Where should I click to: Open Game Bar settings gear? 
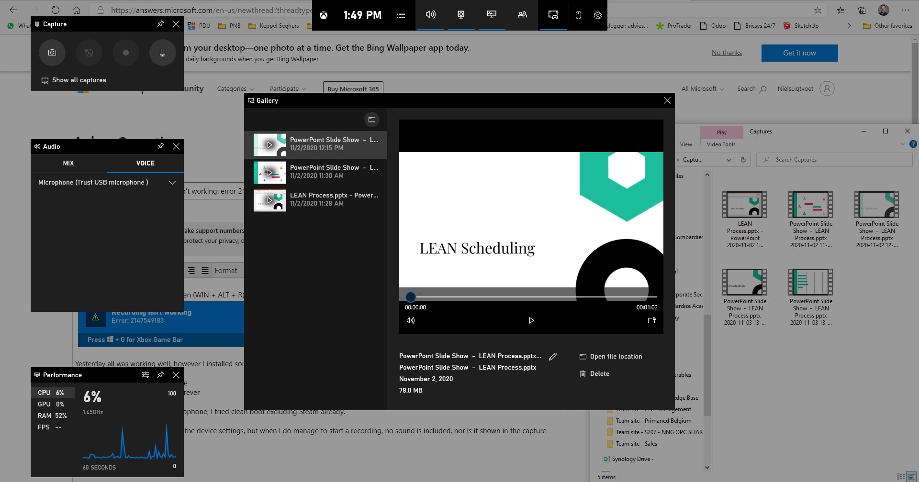tap(598, 15)
